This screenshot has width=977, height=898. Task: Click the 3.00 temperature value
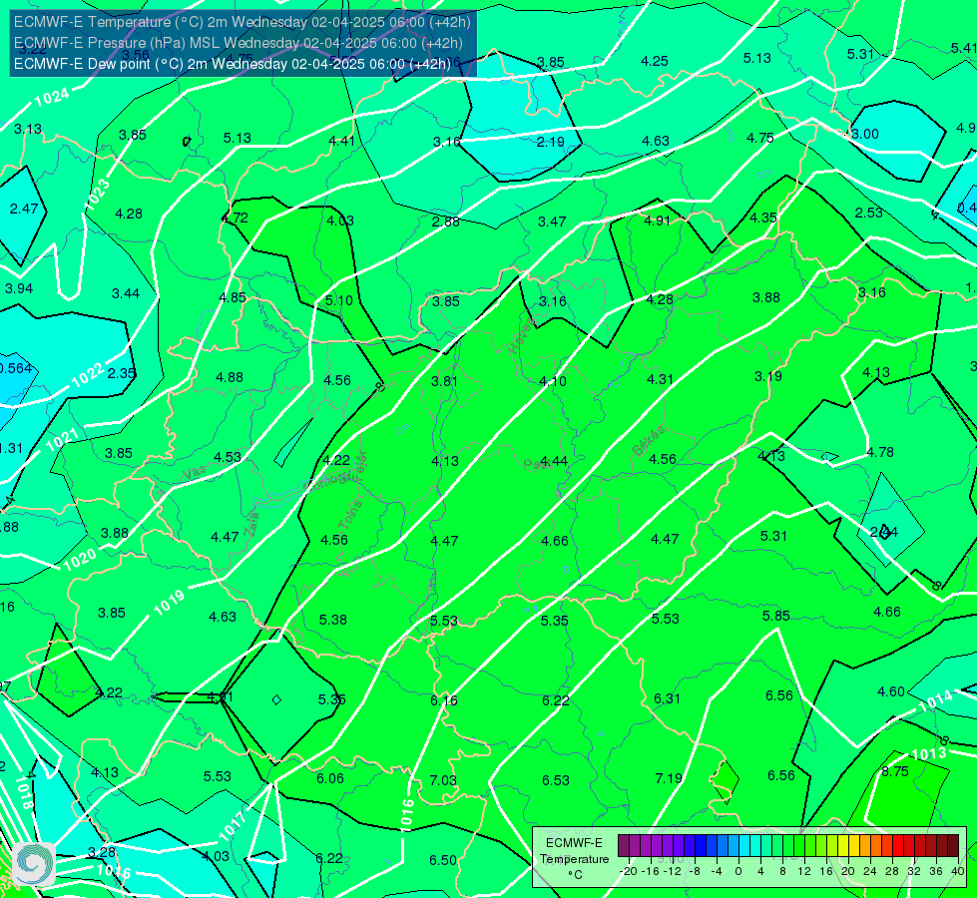coord(865,134)
